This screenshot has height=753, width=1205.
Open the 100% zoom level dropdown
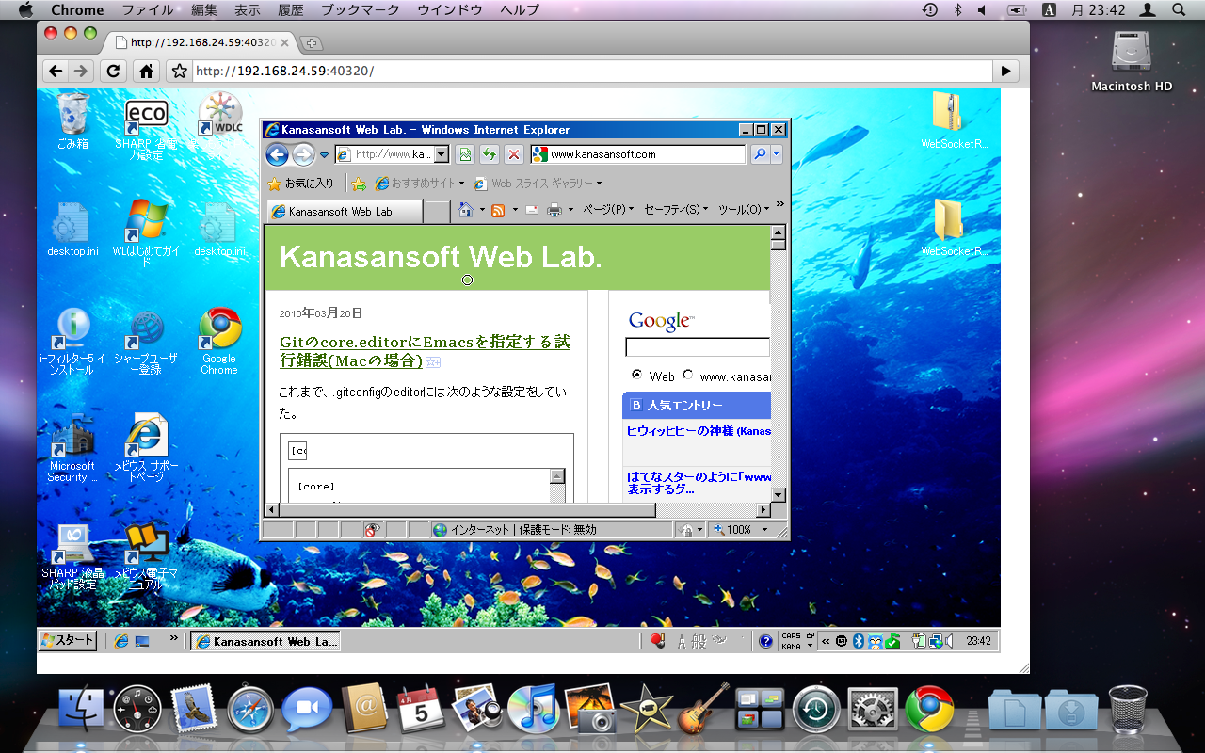[x=764, y=530]
